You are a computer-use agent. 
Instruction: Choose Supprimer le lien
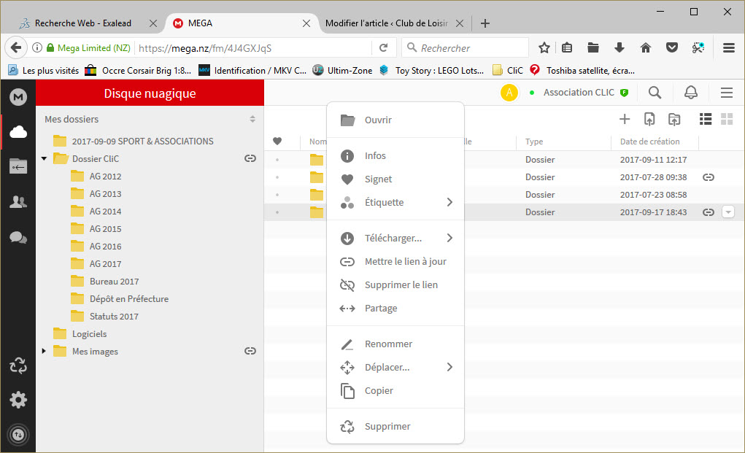(x=395, y=285)
